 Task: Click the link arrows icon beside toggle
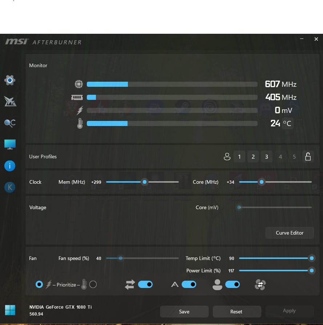[x=130, y=285]
